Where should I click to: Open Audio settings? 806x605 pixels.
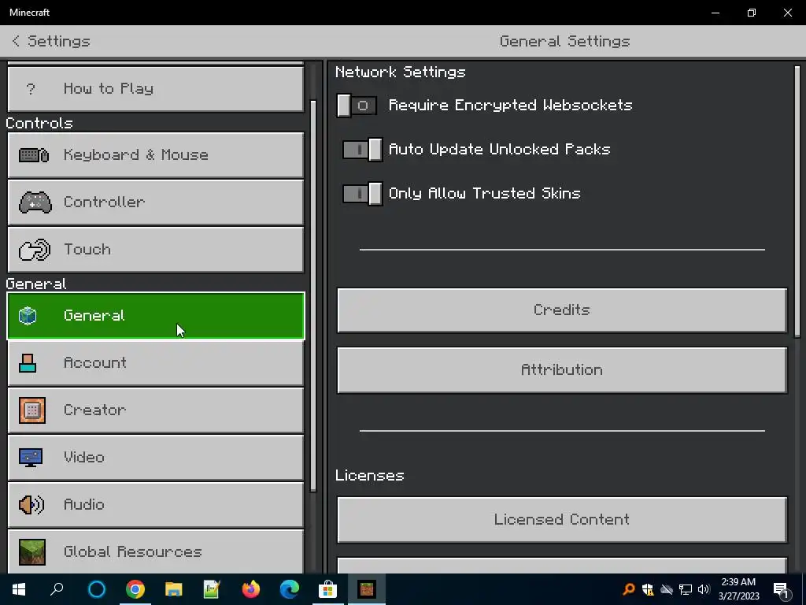[x=156, y=505]
